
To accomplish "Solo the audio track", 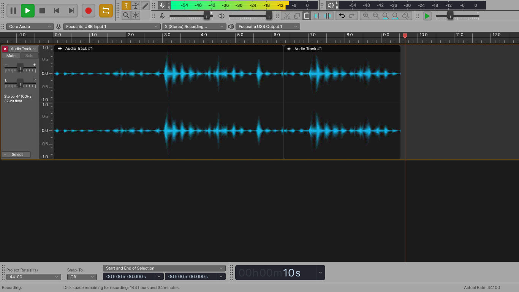I will click(x=29, y=56).
